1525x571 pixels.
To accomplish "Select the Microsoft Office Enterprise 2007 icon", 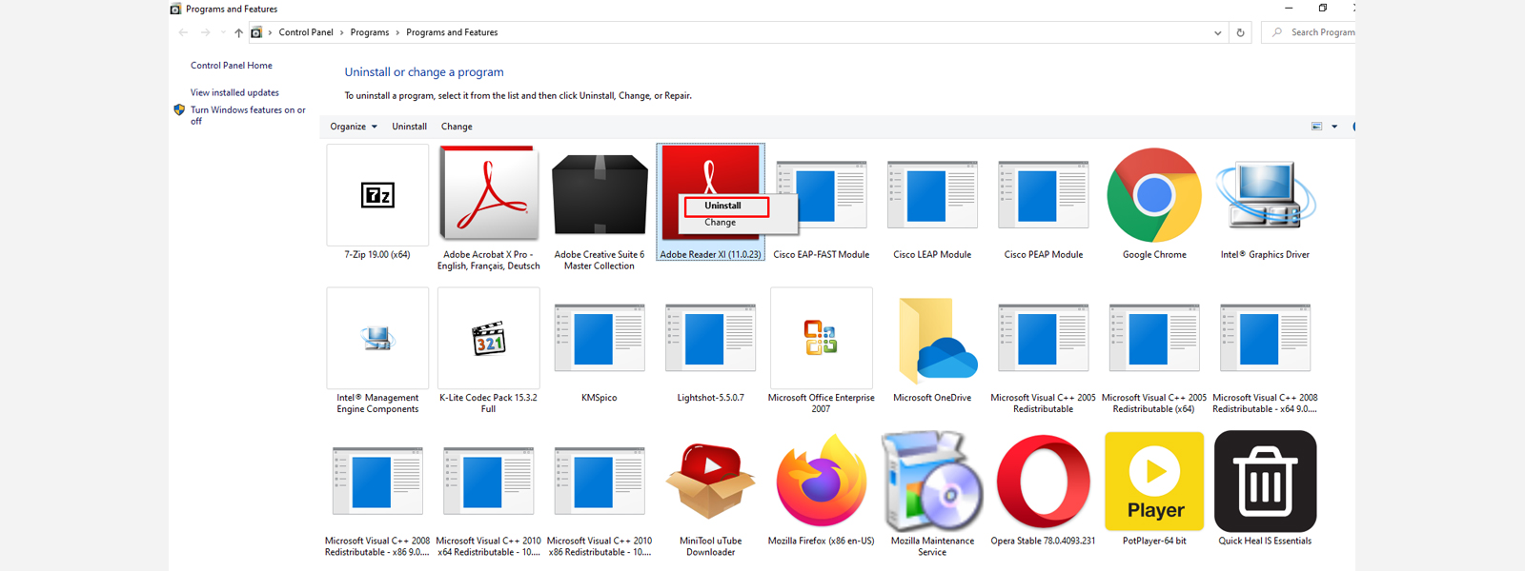I will [822, 338].
